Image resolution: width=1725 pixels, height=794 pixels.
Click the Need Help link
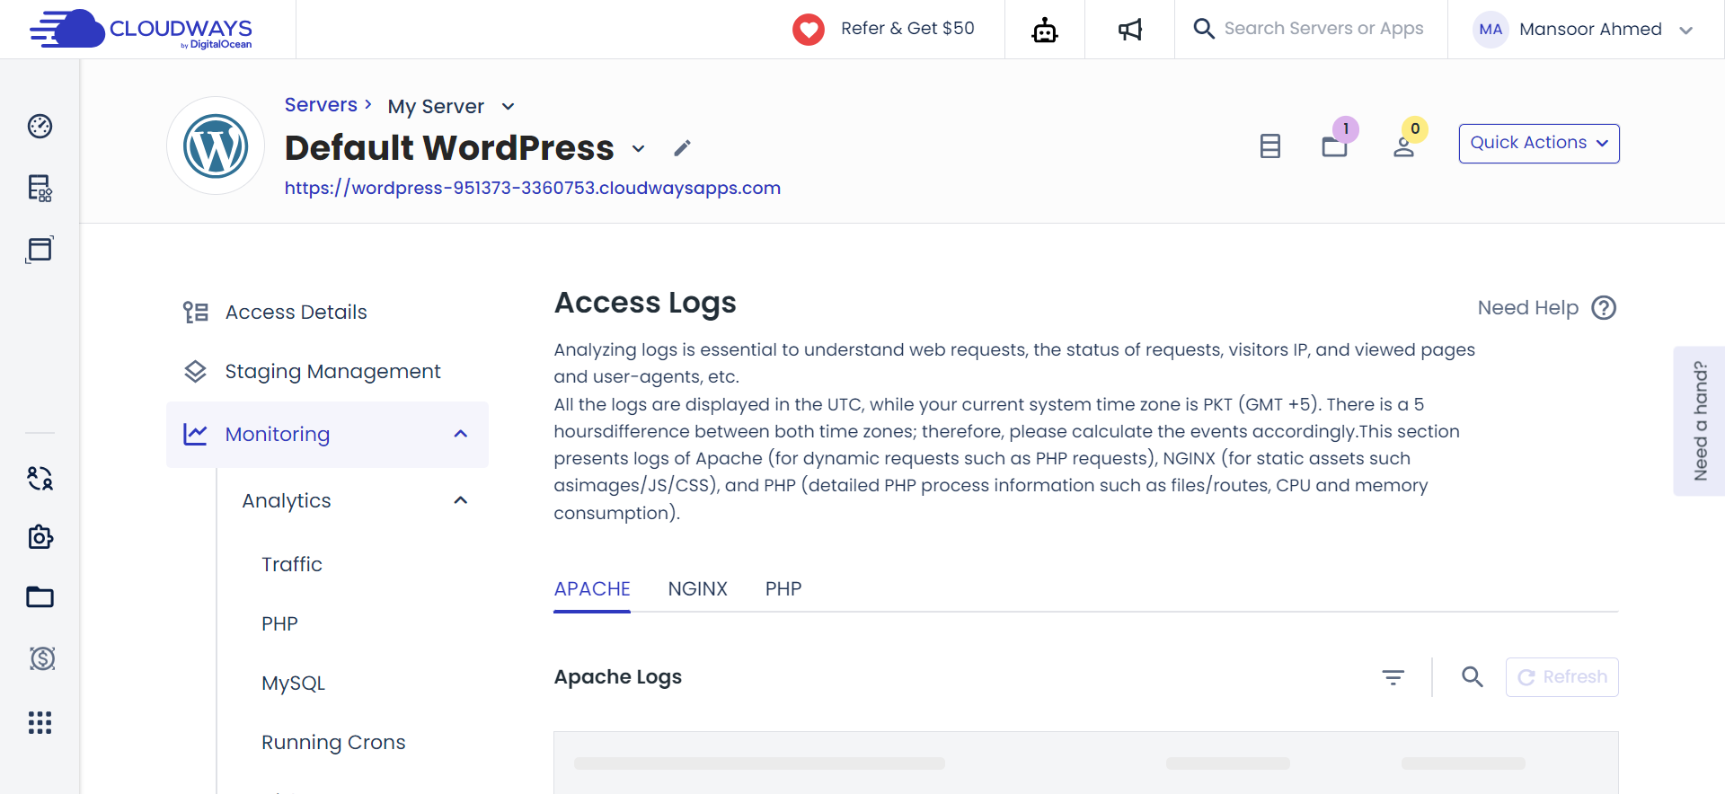pyautogui.click(x=1527, y=308)
